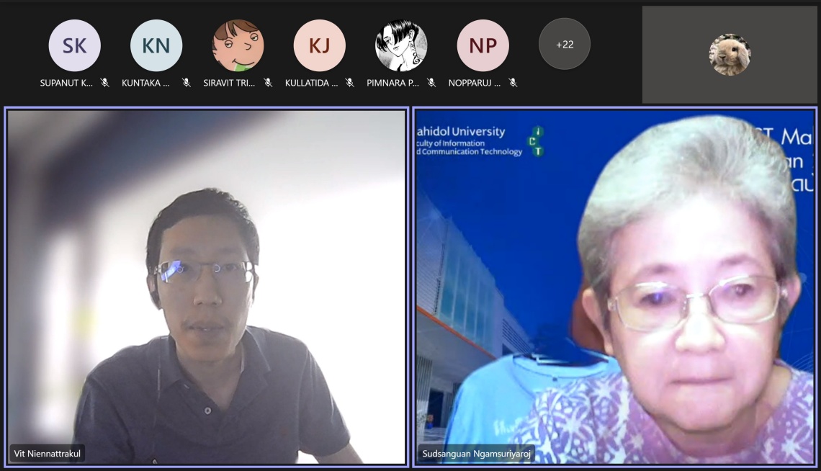The width and height of the screenshot is (821, 471).
Task: Expand the +22 more participants overflow
Action: 565,44
